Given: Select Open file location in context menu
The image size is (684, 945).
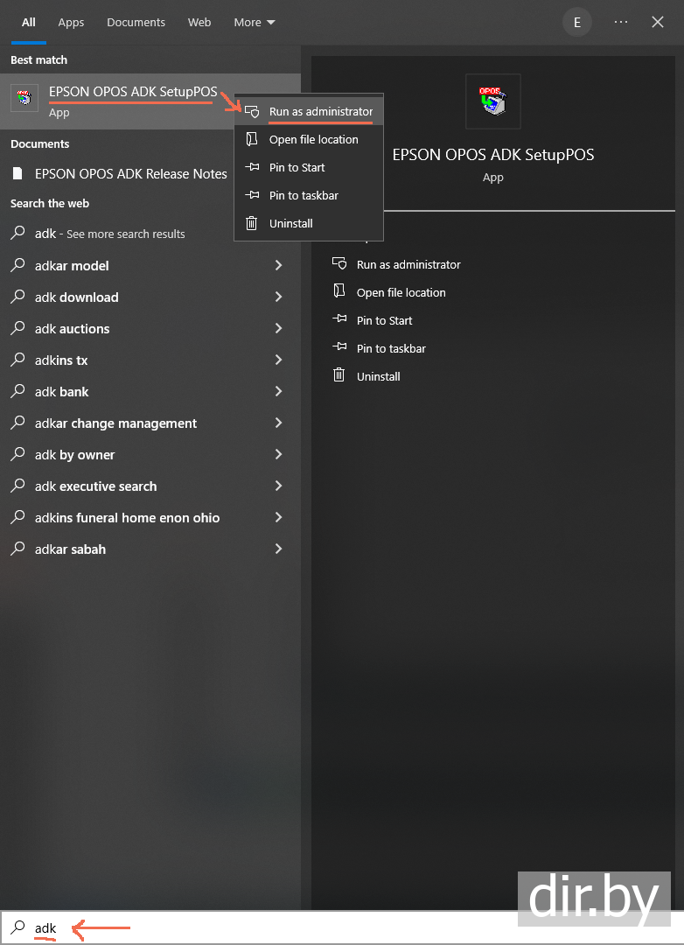Looking at the screenshot, I should click(x=313, y=139).
